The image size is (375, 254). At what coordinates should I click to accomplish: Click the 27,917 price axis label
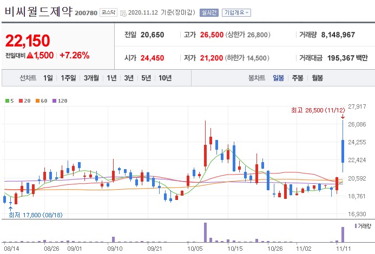click(357, 106)
